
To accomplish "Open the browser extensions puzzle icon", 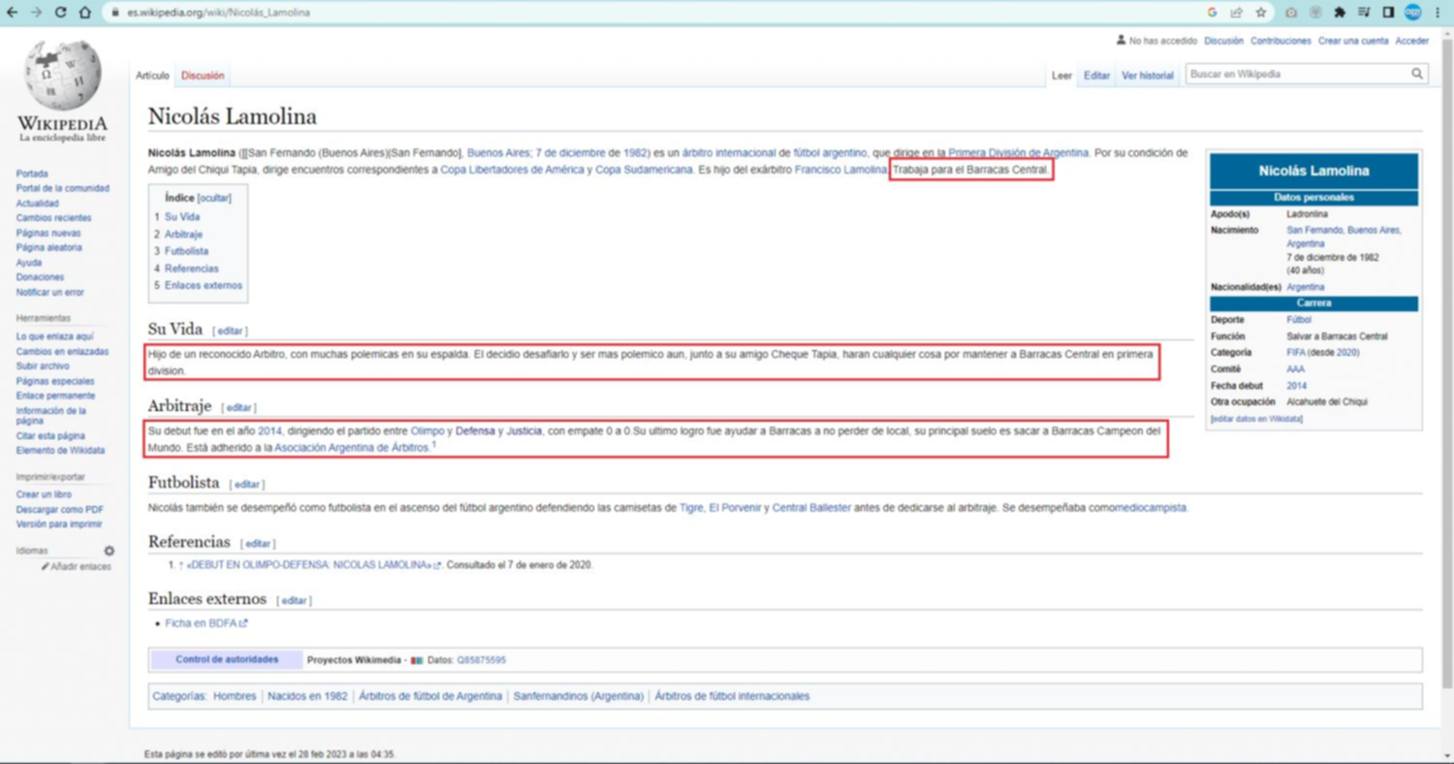I will tap(1340, 13).
